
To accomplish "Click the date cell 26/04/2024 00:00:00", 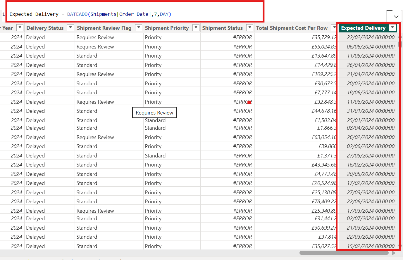I will tap(371, 65).
